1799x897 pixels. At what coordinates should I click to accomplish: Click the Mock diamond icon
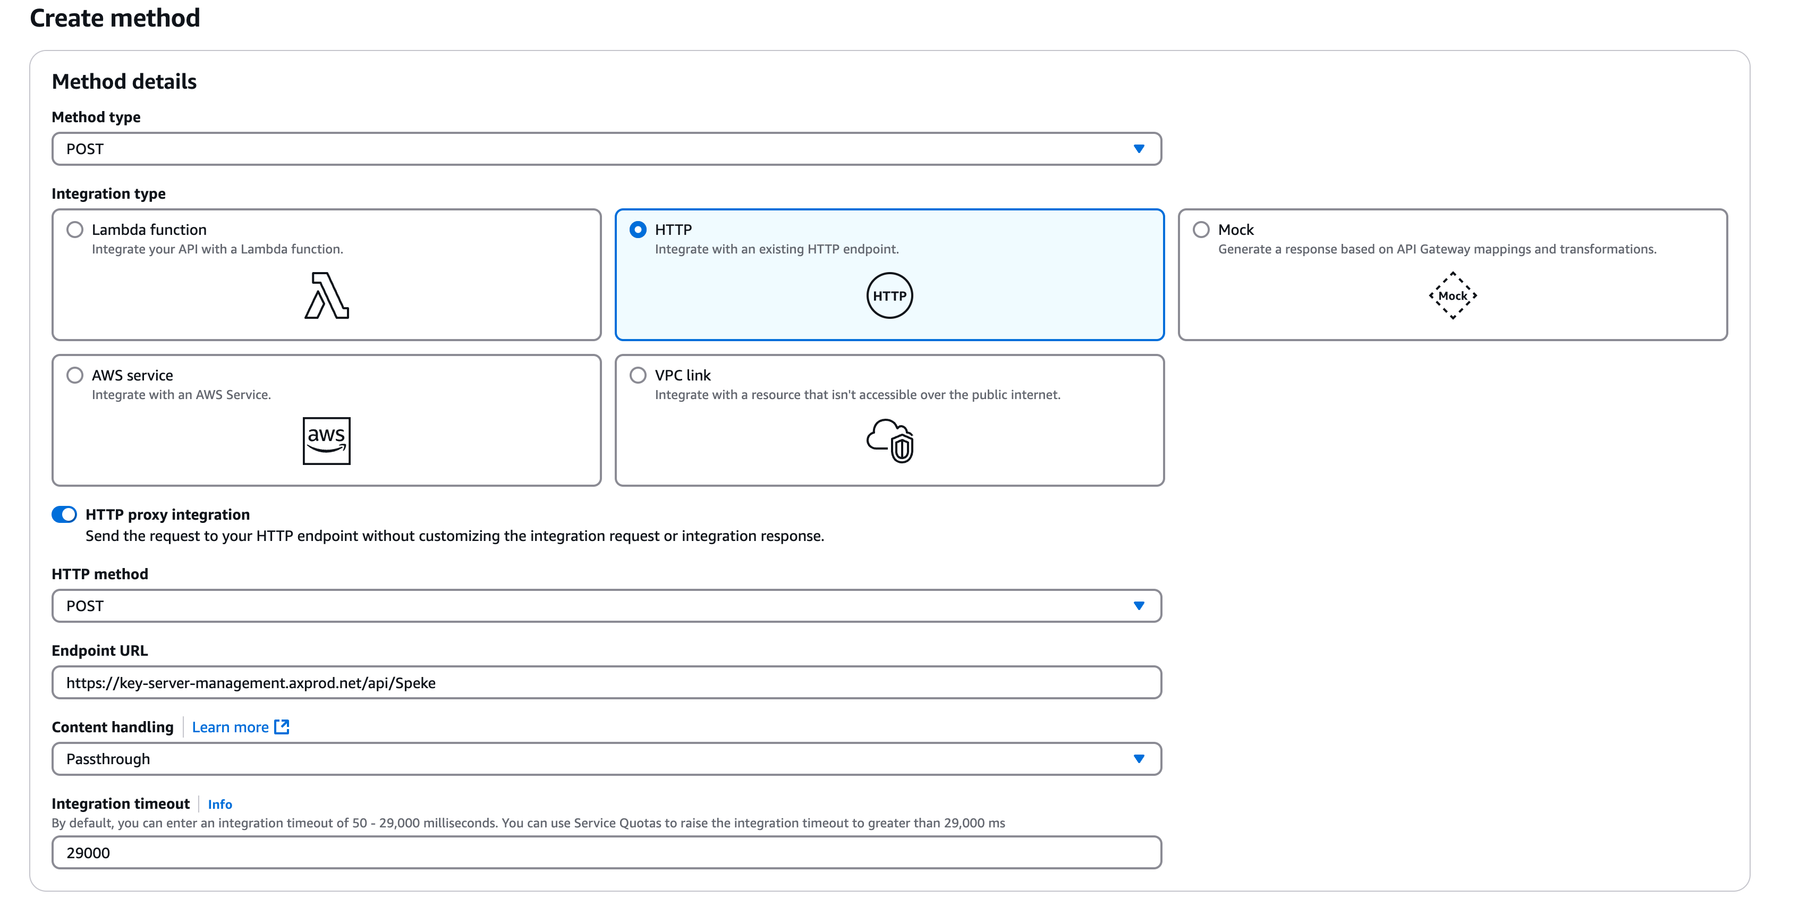[1453, 295]
